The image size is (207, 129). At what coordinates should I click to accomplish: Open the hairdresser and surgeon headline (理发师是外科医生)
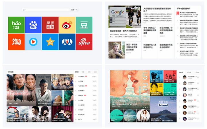point(166,46)
